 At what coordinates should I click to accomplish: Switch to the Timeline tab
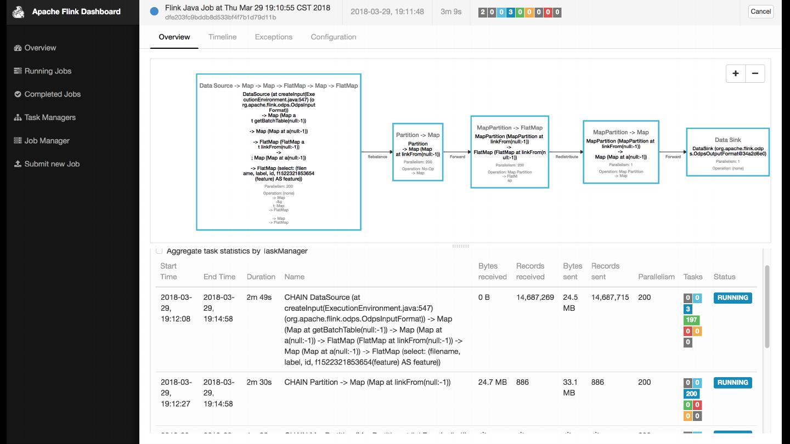[x=222, y=37]
